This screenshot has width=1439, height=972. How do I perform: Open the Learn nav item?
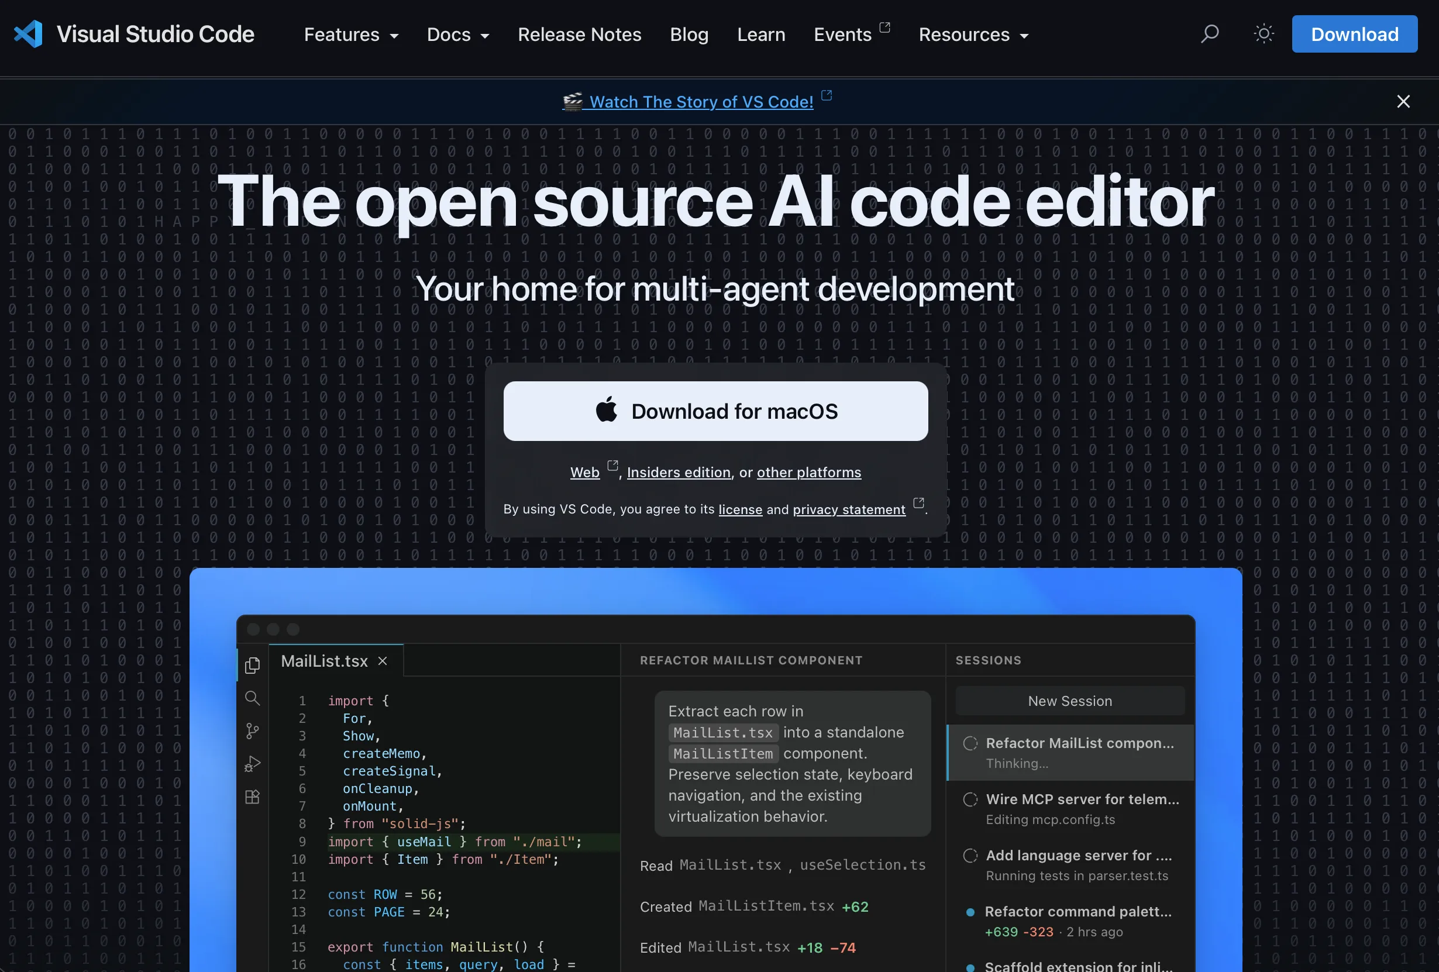pos(761,35)
